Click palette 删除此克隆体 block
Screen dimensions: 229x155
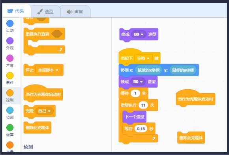click(38, 127)
